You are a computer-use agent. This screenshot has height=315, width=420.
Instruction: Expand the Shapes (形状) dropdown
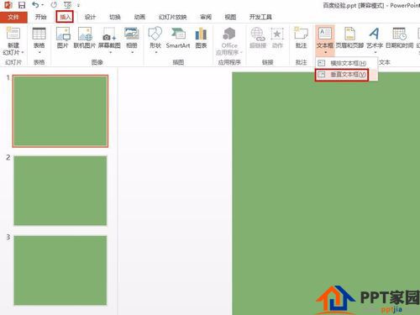[155, 40]
